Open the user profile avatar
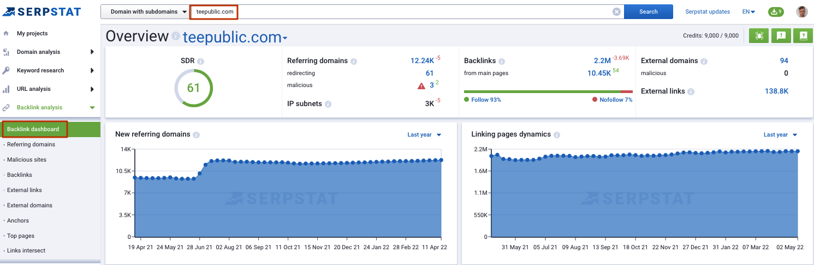Image resolution: width=814 pixels, height=265 pixels. coord(802,11)
